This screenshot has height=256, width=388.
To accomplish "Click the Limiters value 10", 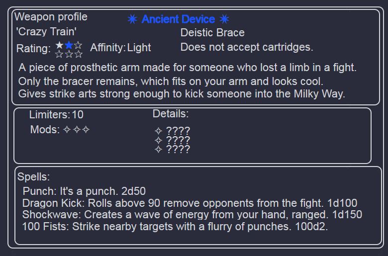I will coord(78,115).
